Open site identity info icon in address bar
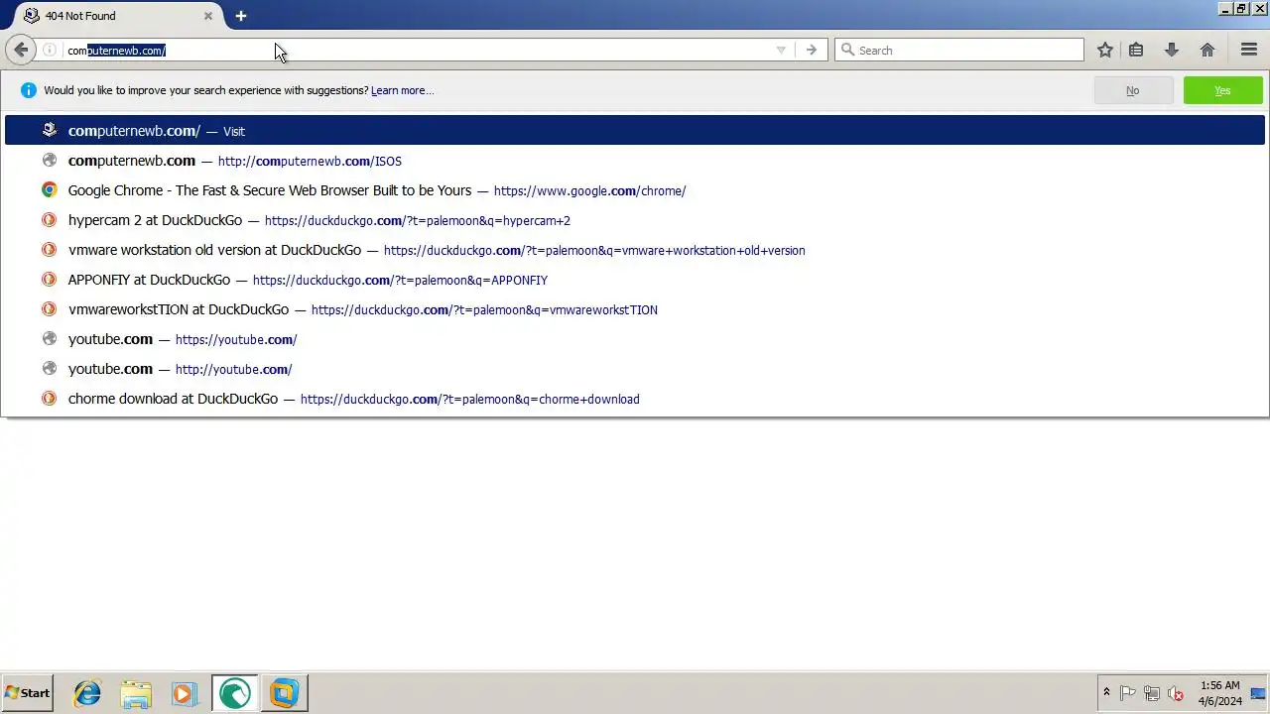1270x714 pixels. 50,50
